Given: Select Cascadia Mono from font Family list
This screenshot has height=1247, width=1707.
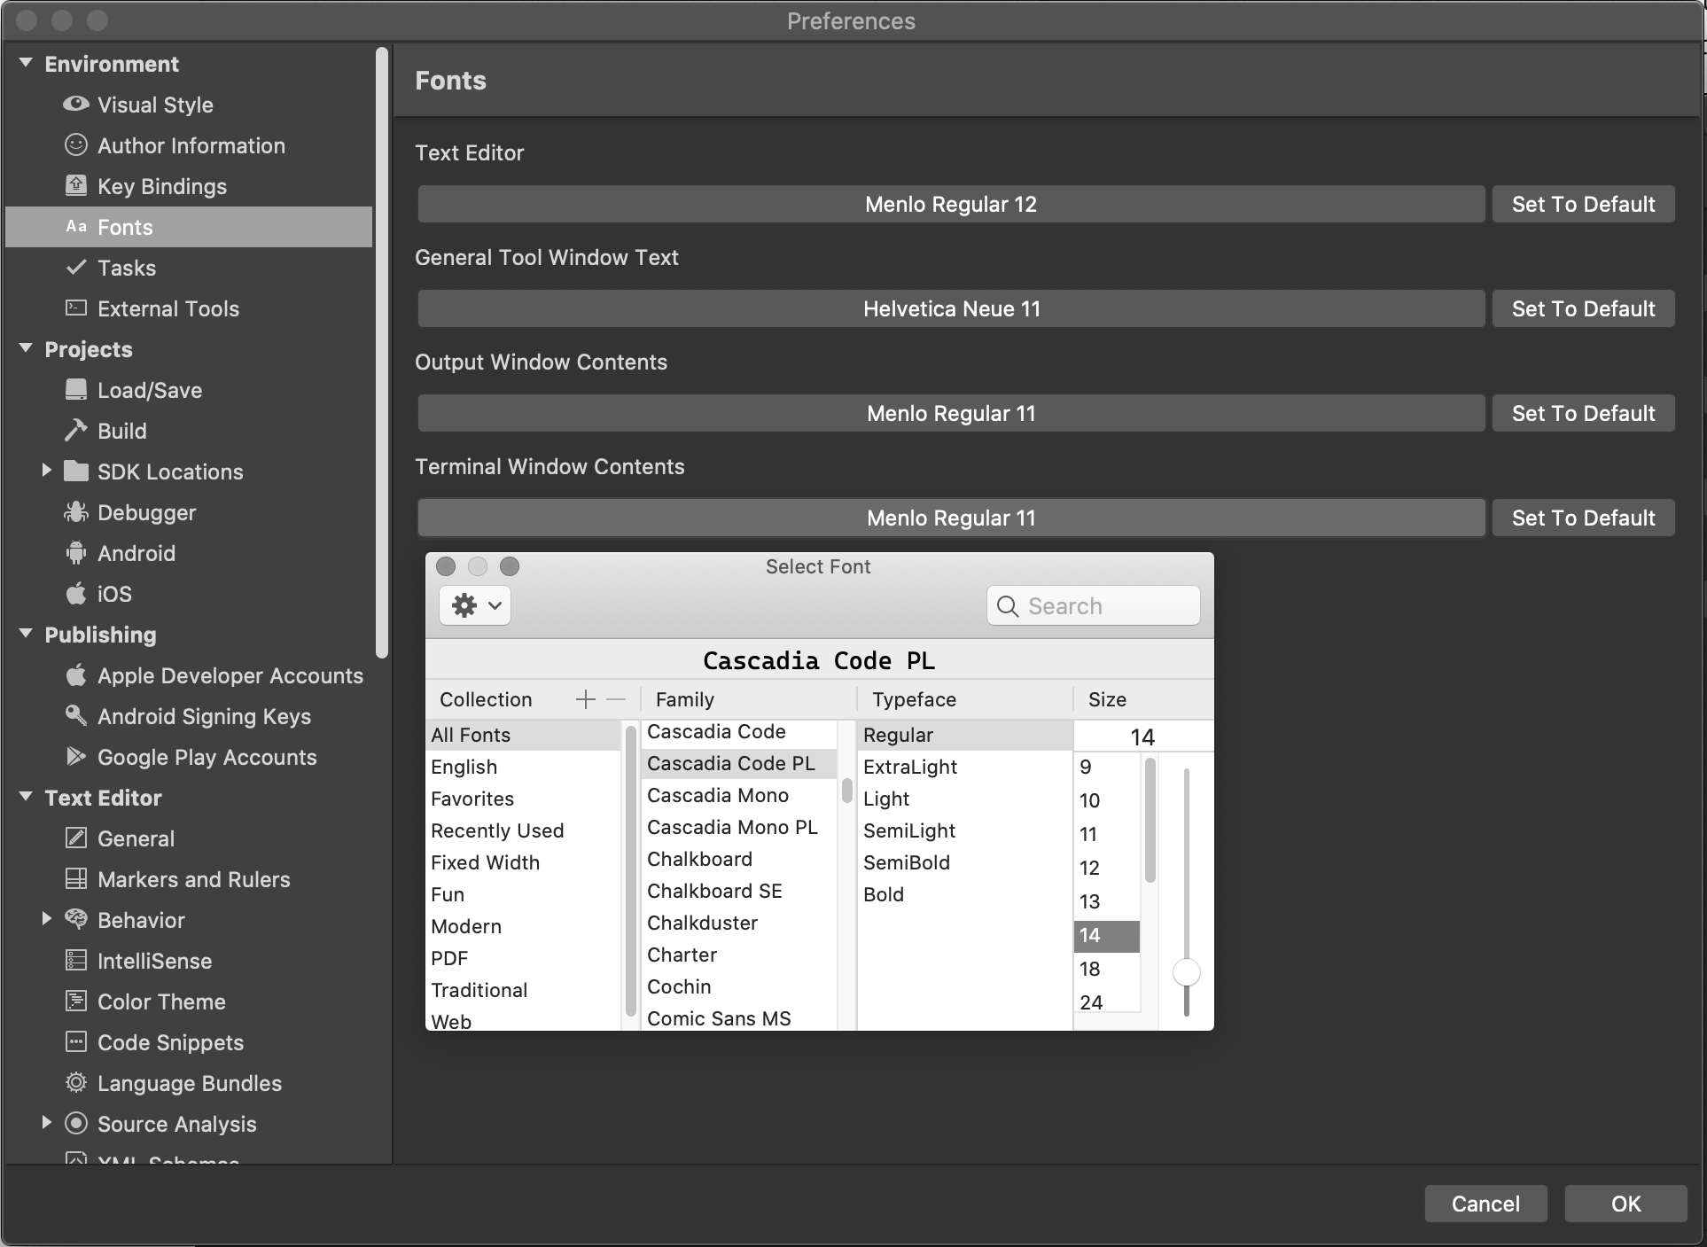Looking at the screenshot, I should (x=717, y=794).
